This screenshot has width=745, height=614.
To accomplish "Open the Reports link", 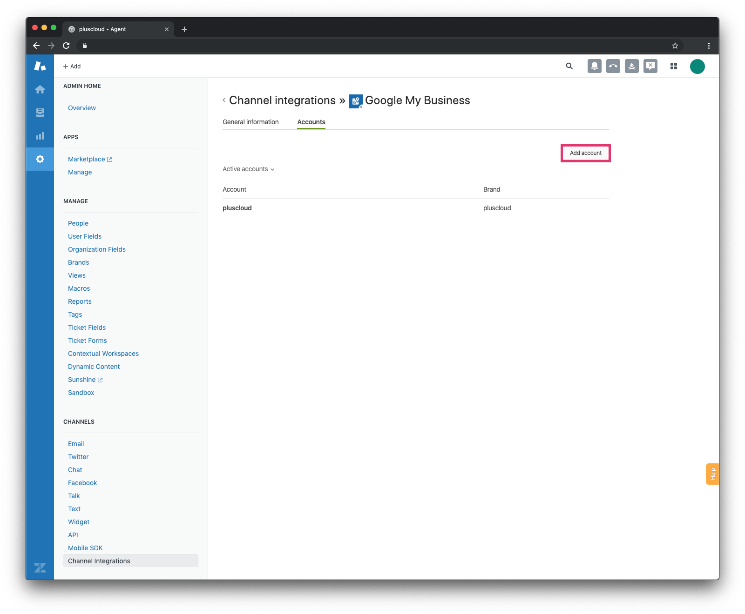I will pos(80,301).
